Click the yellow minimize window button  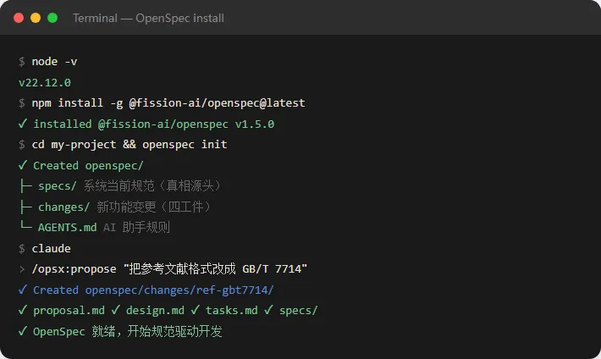point(36,18)
